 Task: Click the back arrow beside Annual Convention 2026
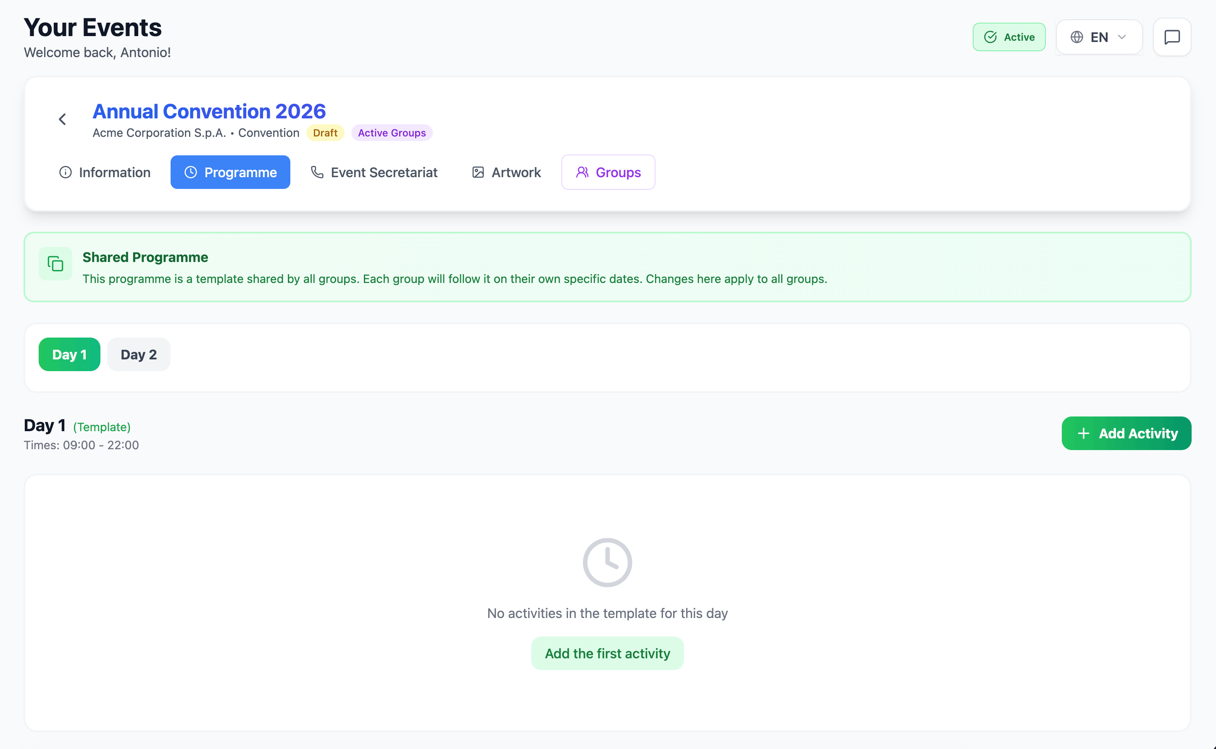coord(63,119)
